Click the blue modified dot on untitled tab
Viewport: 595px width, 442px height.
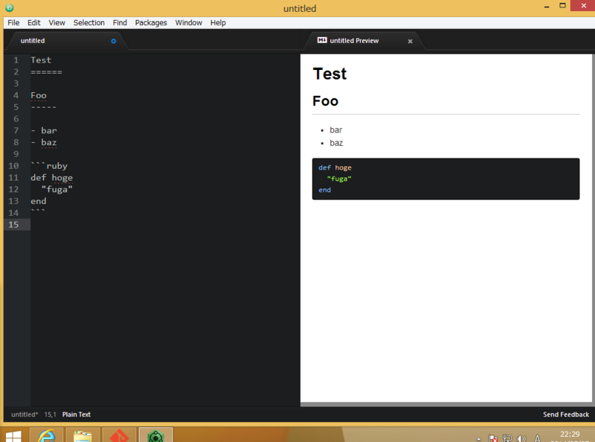coord(113,41)
